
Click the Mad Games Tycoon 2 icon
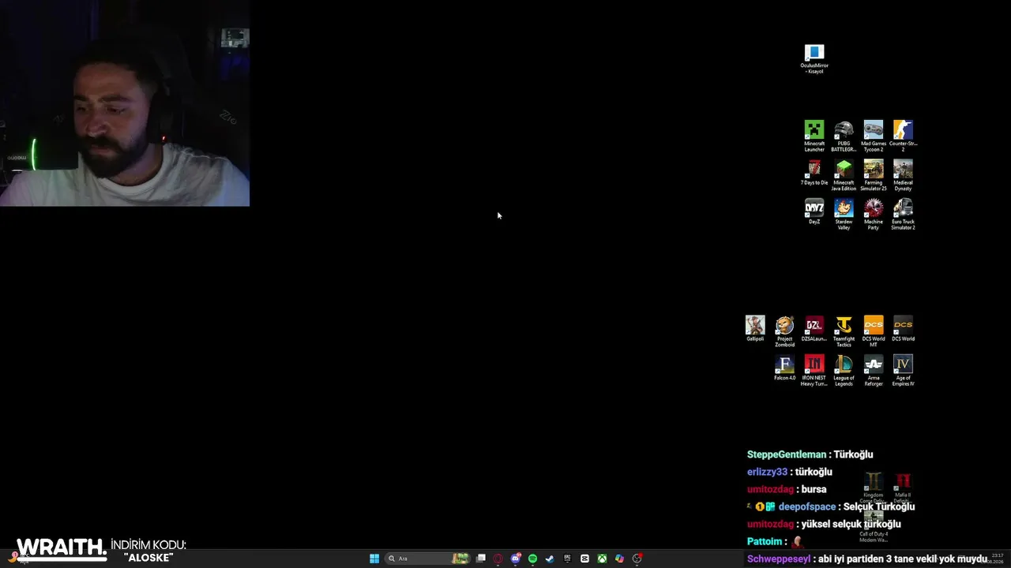tap(874, 136)
